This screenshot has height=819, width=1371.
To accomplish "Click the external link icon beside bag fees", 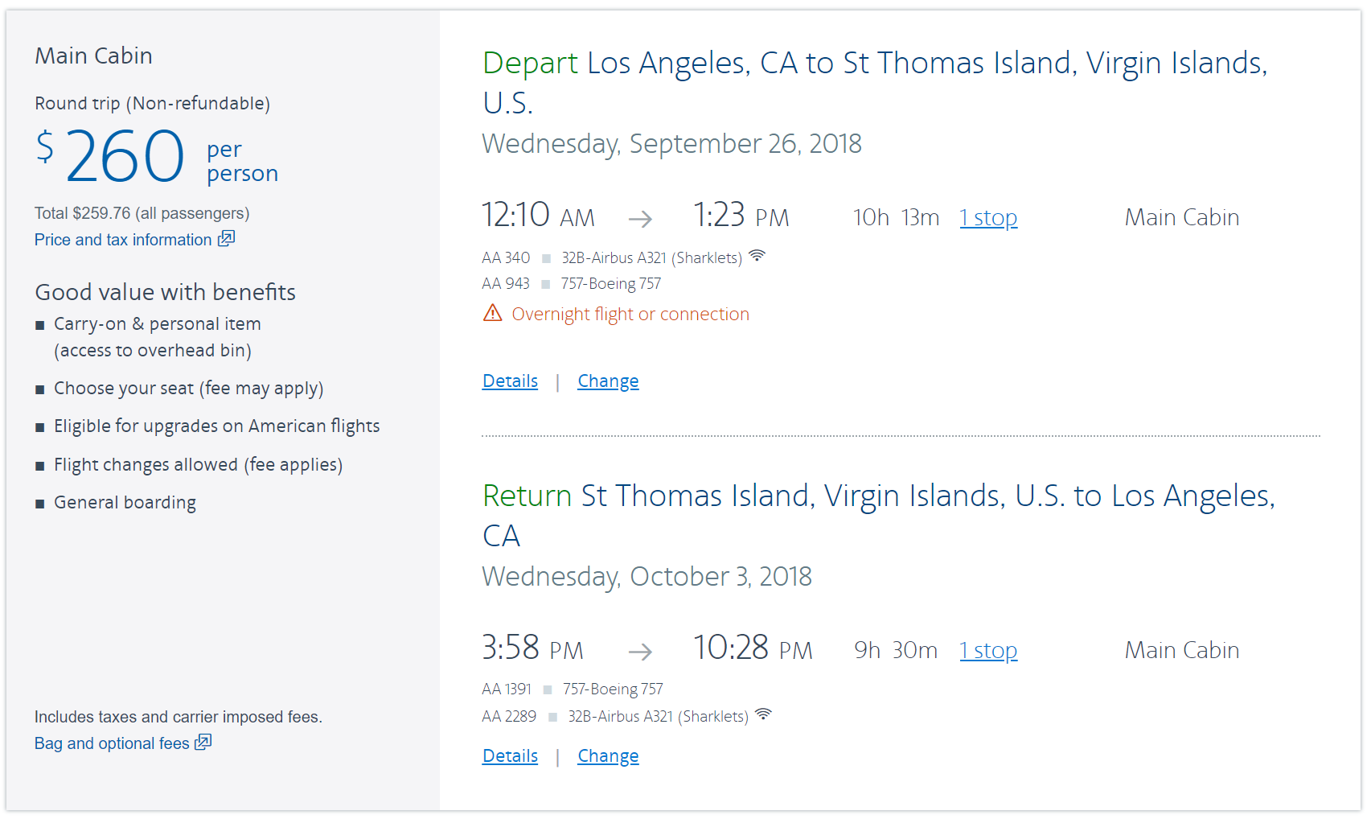I will coord(203,742).
